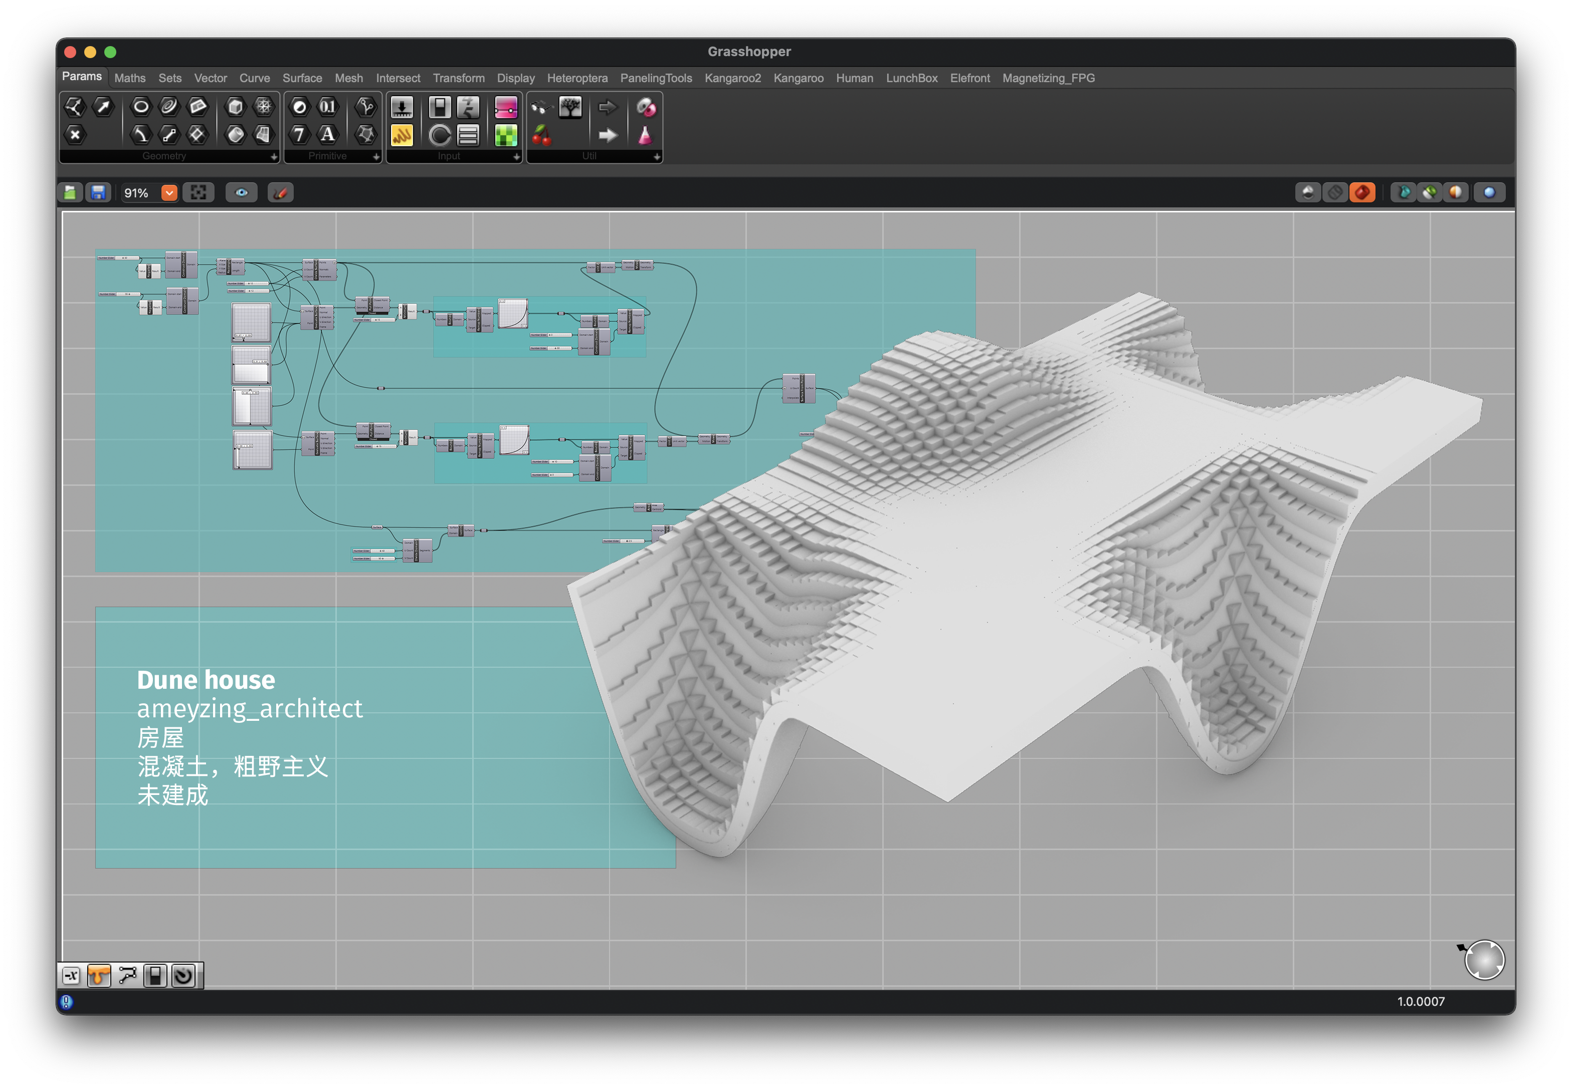Image resolution: width=1572 pixels, height=1089 pixels.
Task: Expand the Geometry panel with plus arrow
Action: 274,157
